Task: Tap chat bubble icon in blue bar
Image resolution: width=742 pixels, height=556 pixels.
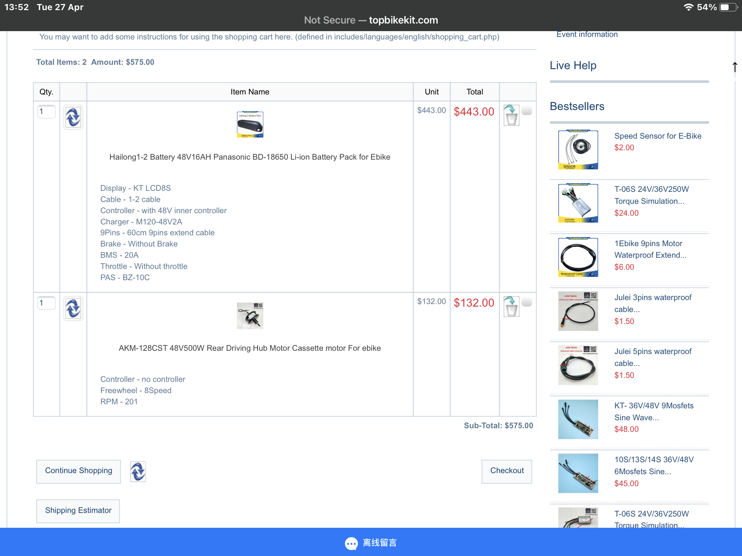Action: pos(351,543)
